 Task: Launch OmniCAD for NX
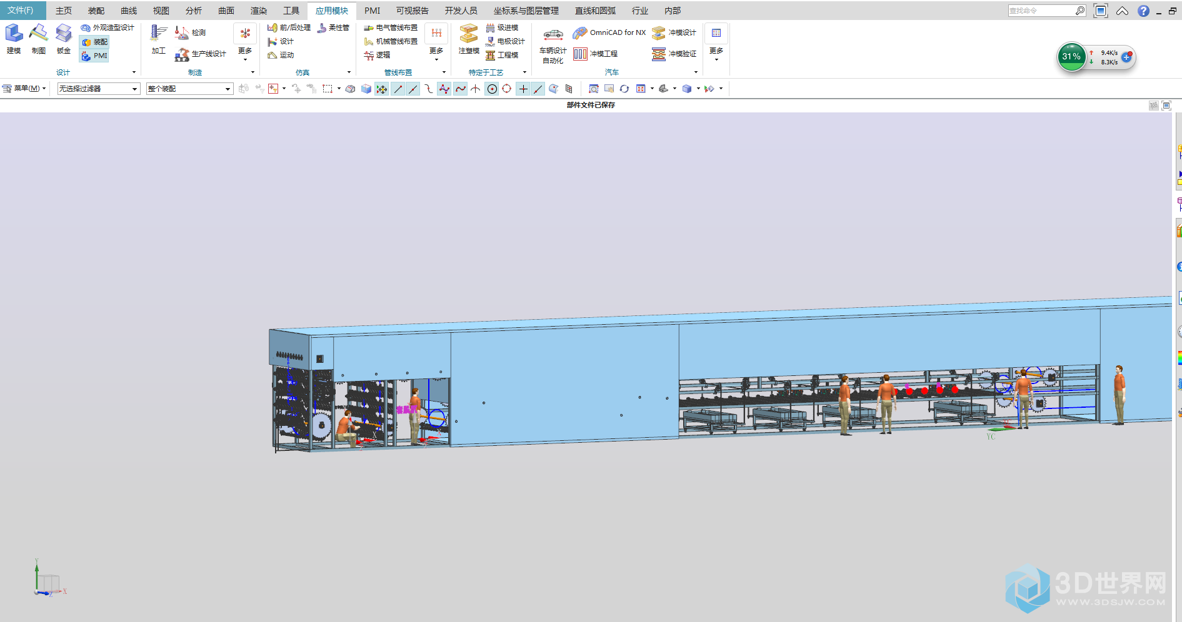tap(609, 32)
